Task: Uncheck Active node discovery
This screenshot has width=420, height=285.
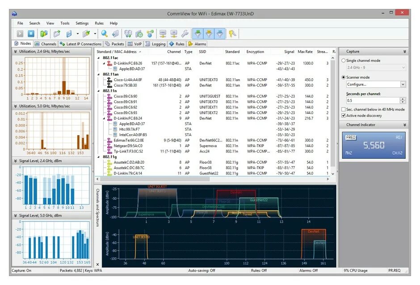Action: coord(344,115)
